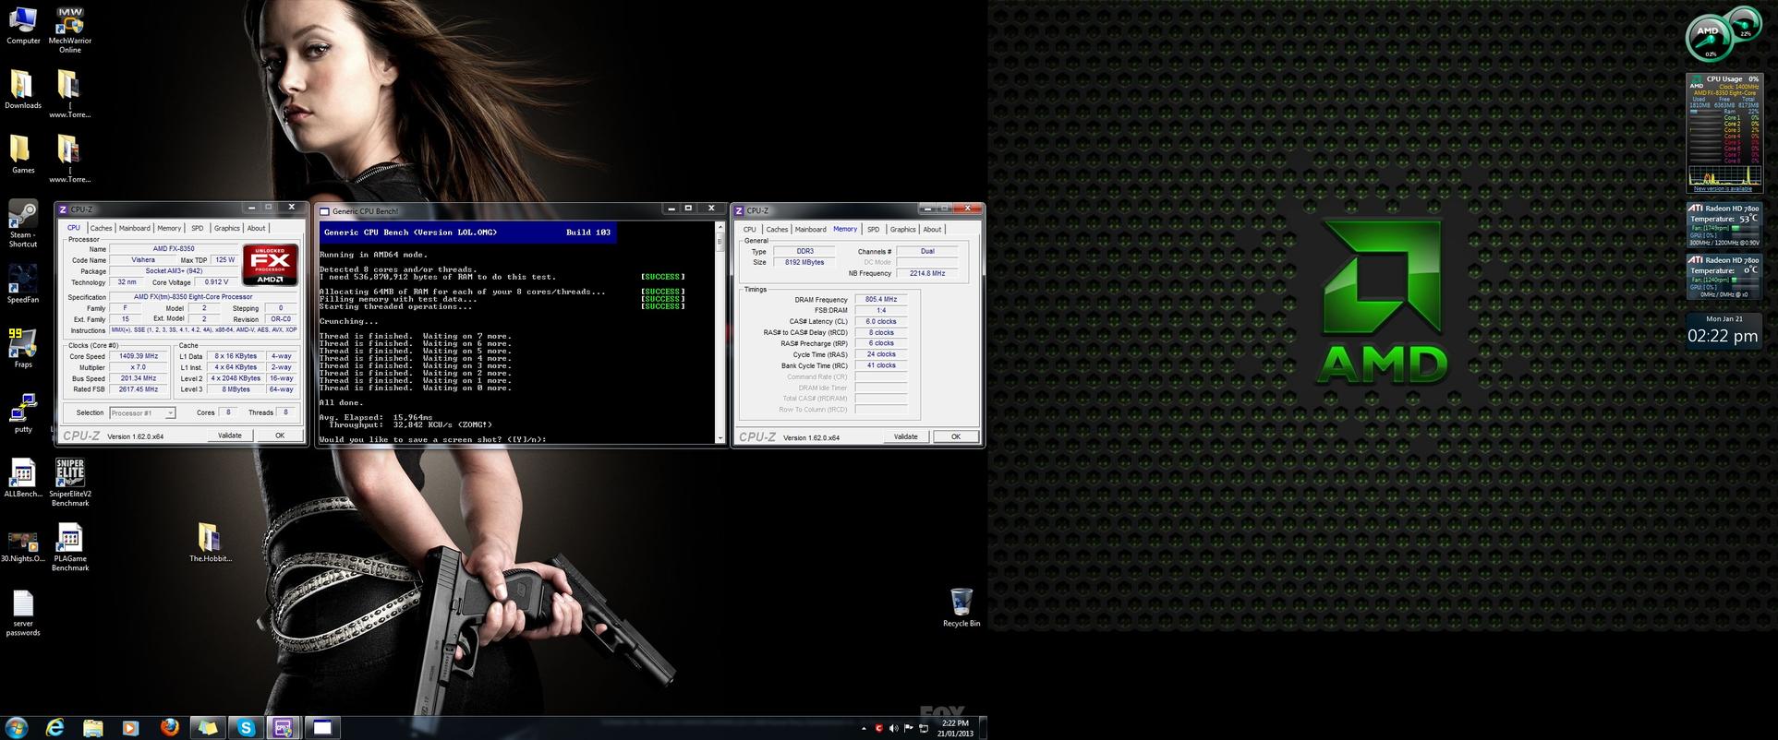This screenshot has height=740, width=1778.
Task: Open the server passwords text file
Action: pos(23,614)
